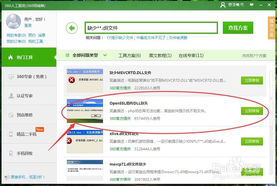Click the title msvcp71.dll文件缺少
This screenshot has height=186, width=277.
(128, 164)
